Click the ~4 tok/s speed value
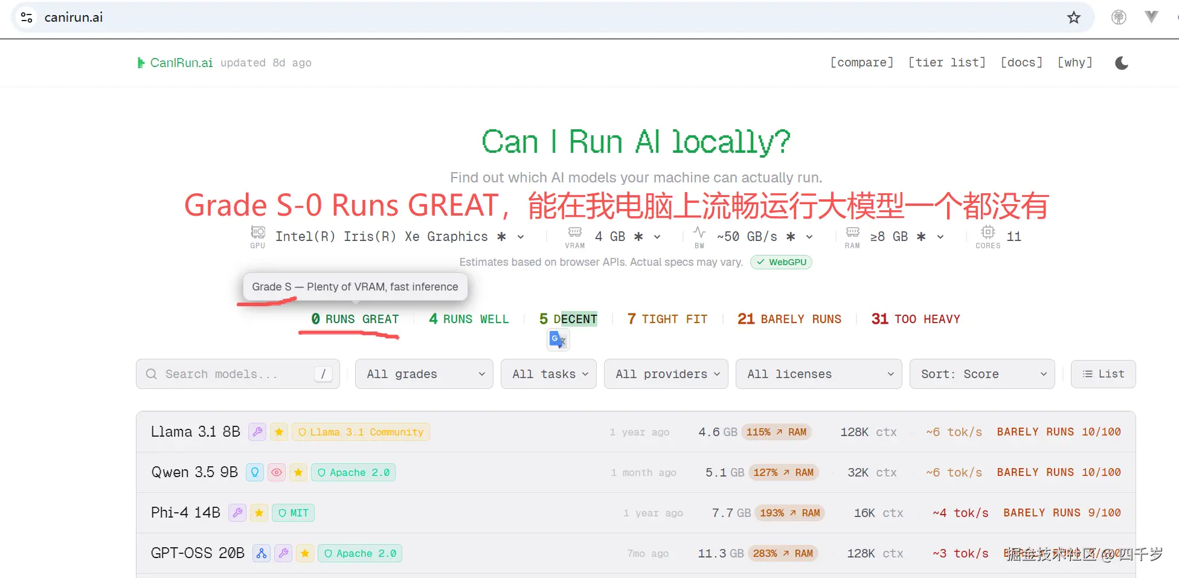 (960, 513)
